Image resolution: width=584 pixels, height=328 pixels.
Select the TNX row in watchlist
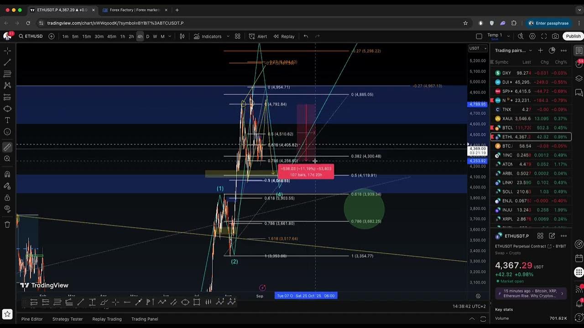531,109
